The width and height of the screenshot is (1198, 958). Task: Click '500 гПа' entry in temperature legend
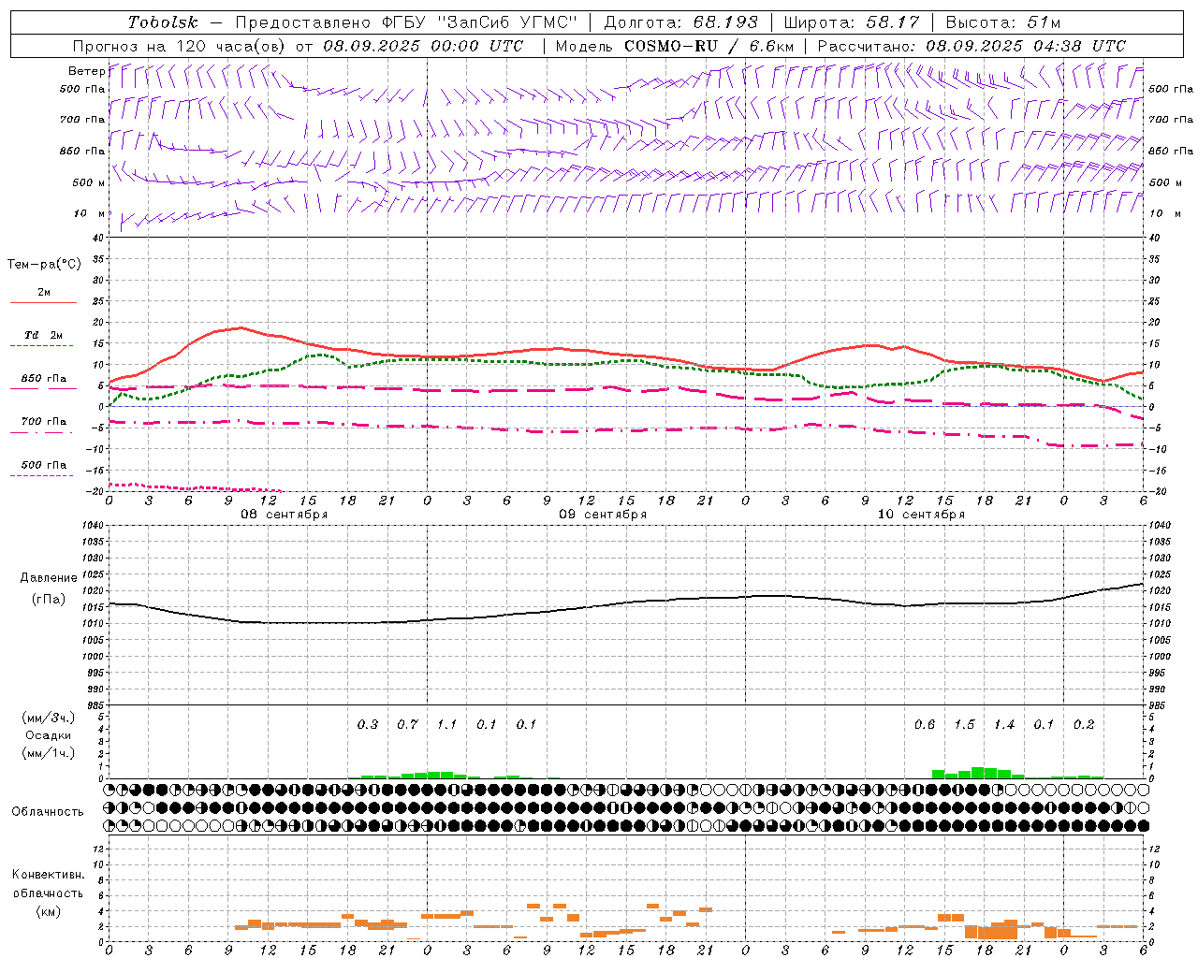click(43, 465)
